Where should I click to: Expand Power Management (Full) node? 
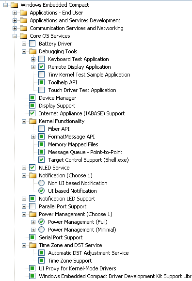(x=33, y=222)
